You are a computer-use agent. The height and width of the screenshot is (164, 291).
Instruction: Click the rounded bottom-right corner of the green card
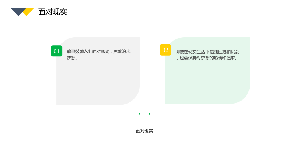(x=244, y=97)
